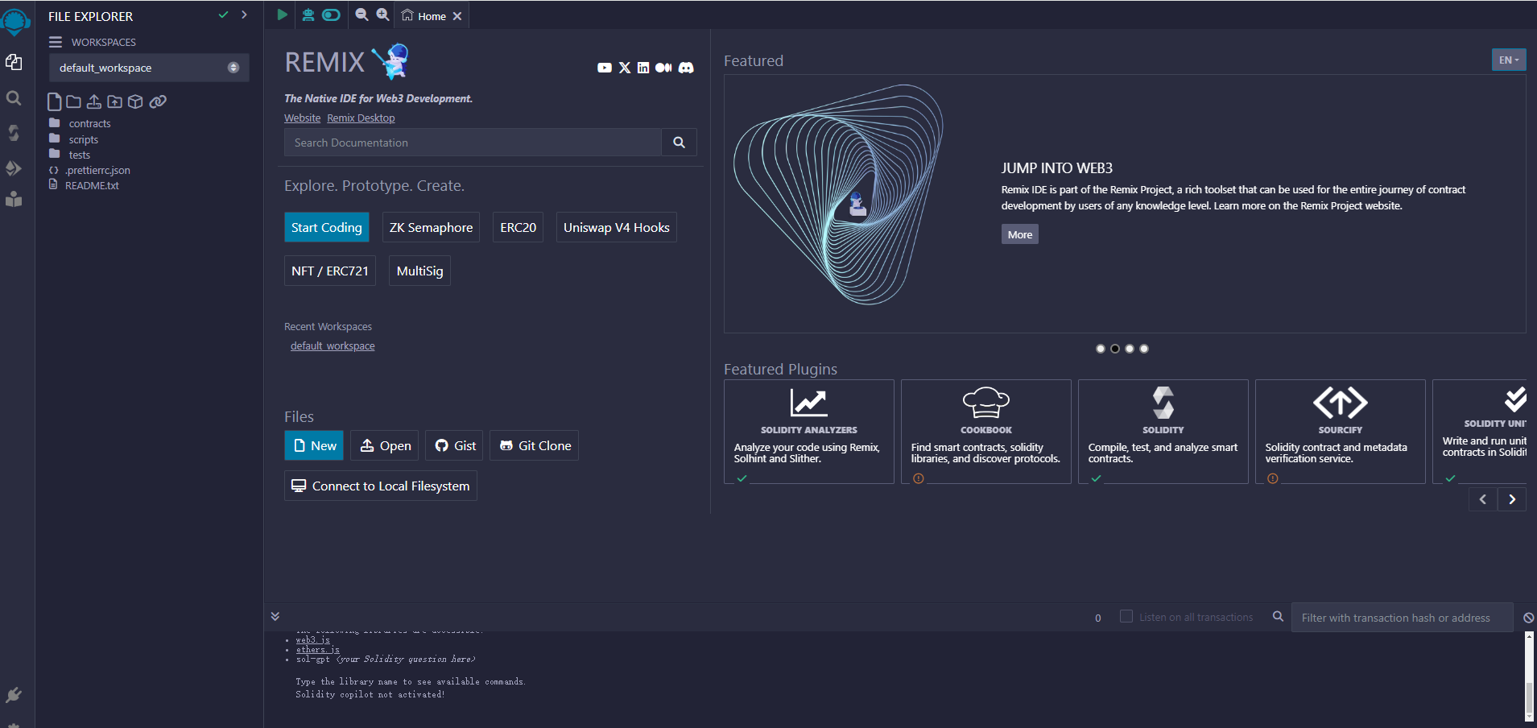Open default_workspace from recent workspaces
Viewport: 1537px width, 728px height.
333,345
